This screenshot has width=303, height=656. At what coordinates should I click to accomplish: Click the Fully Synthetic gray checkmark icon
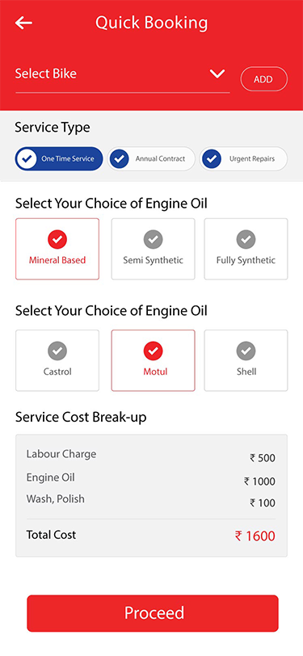[x=246, y=239]
